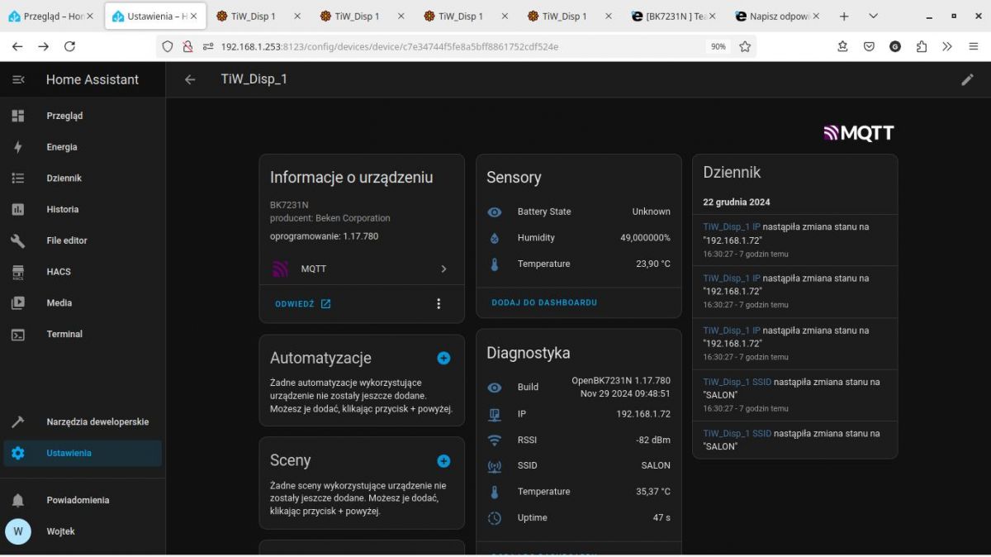The width and height of the screenshot is (991, 557).
Task: Add an automation with the Automatyzacje plus button
Action: point(443,358)
